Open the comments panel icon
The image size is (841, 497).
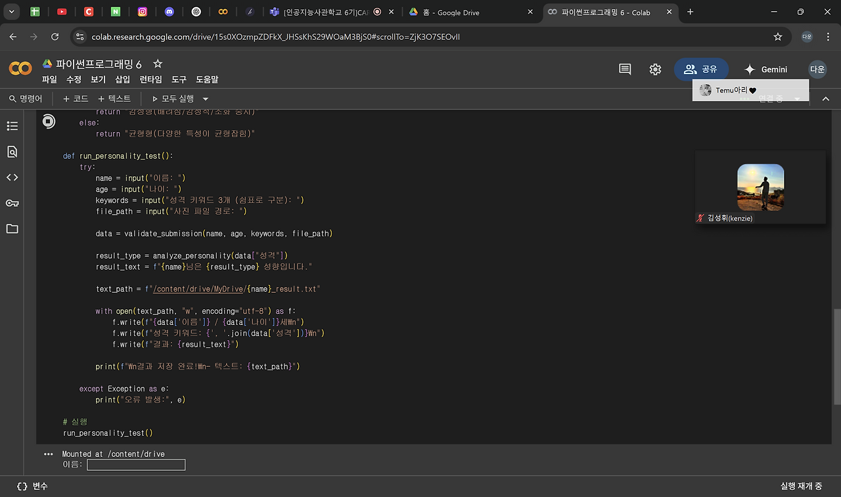(x=625, y=69)
